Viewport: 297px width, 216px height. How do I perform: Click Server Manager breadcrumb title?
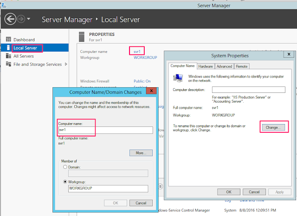click(x=67, y=20)
